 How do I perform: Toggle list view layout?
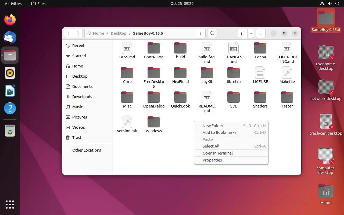pyautogui.click(x=243, y=33)
